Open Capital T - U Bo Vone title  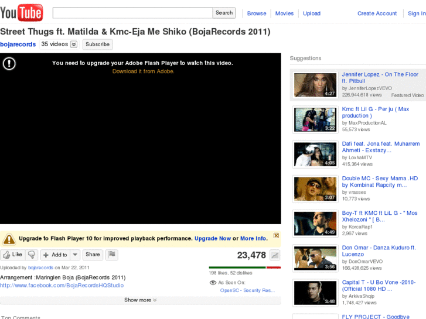[379, 286]
